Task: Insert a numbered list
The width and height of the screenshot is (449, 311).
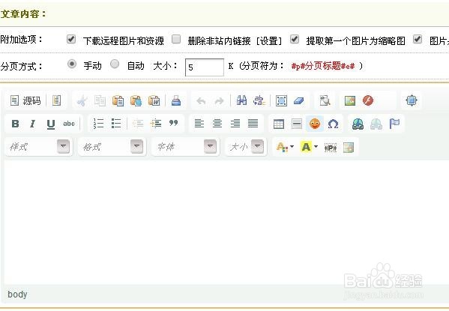Action: (98, 124)
